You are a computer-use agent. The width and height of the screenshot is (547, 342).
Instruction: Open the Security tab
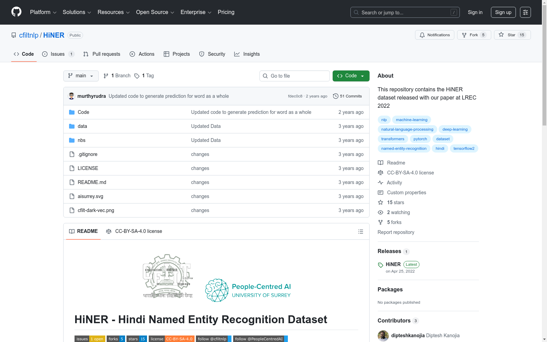click(212, 54)
